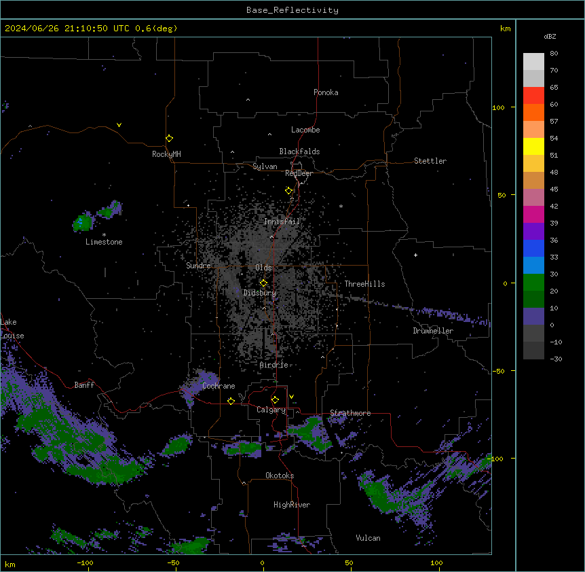Select the Sylvan label
This screenshot has height=572, width=585.
coord(265,166)
